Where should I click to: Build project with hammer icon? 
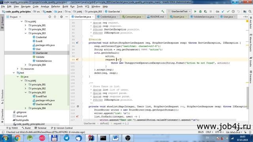coord(162,11)
